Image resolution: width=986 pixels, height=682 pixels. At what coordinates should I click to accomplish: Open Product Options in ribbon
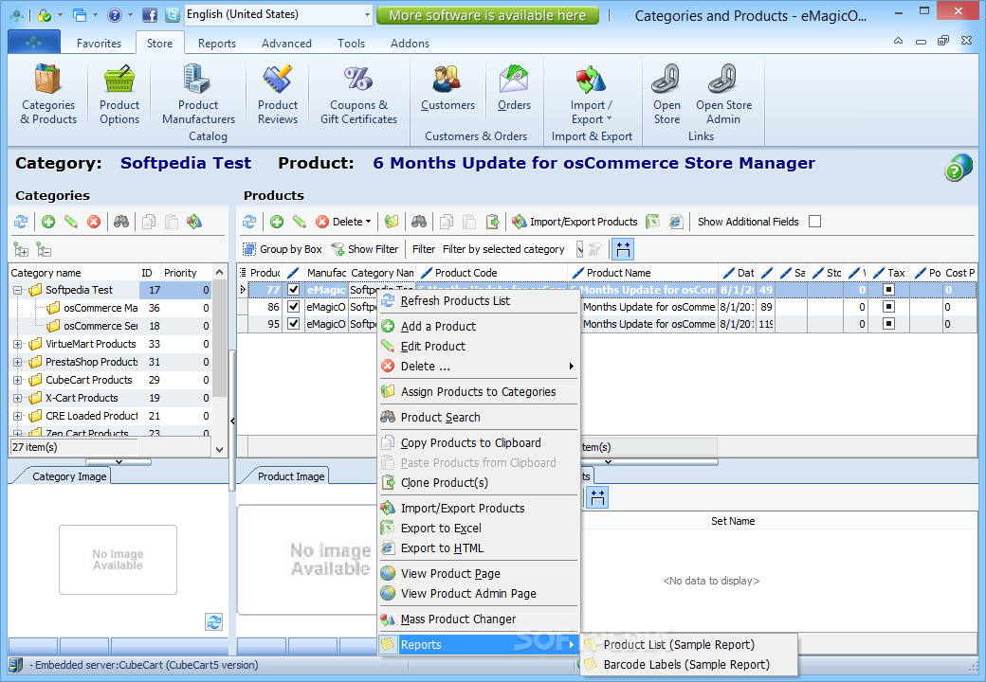119,95
